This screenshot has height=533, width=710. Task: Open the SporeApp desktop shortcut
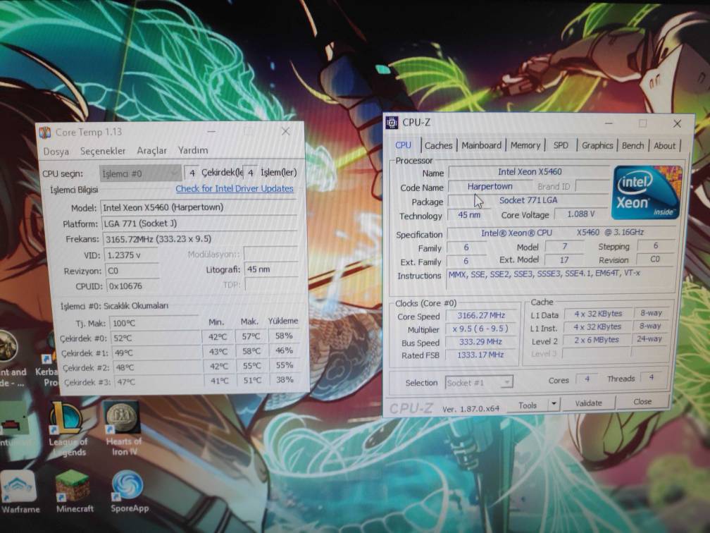point(129,492)
